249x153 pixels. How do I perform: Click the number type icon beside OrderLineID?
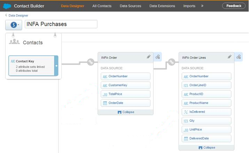[186, 86]
